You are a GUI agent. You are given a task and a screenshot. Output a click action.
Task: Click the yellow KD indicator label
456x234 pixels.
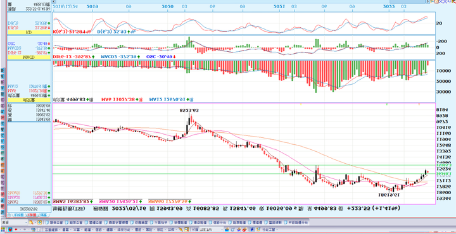[28, 32]
